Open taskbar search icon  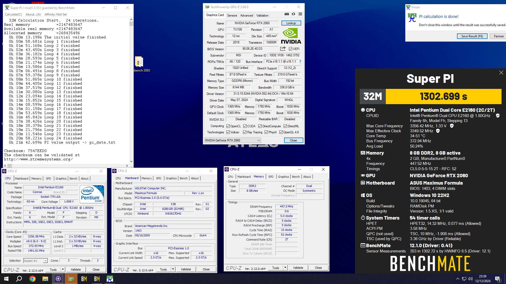[x=19, y=279]
